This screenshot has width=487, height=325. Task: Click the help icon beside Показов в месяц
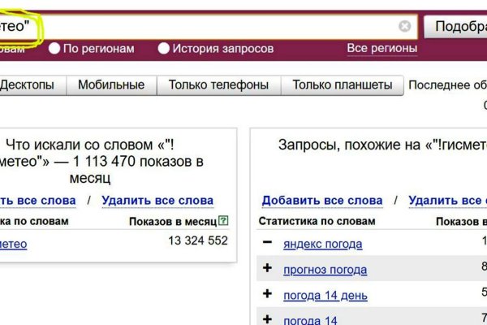pyautogui.click(x=223, y=221)
